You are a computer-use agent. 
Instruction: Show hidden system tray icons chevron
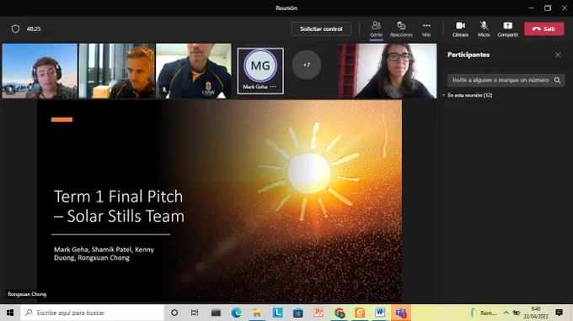(506, 313)
